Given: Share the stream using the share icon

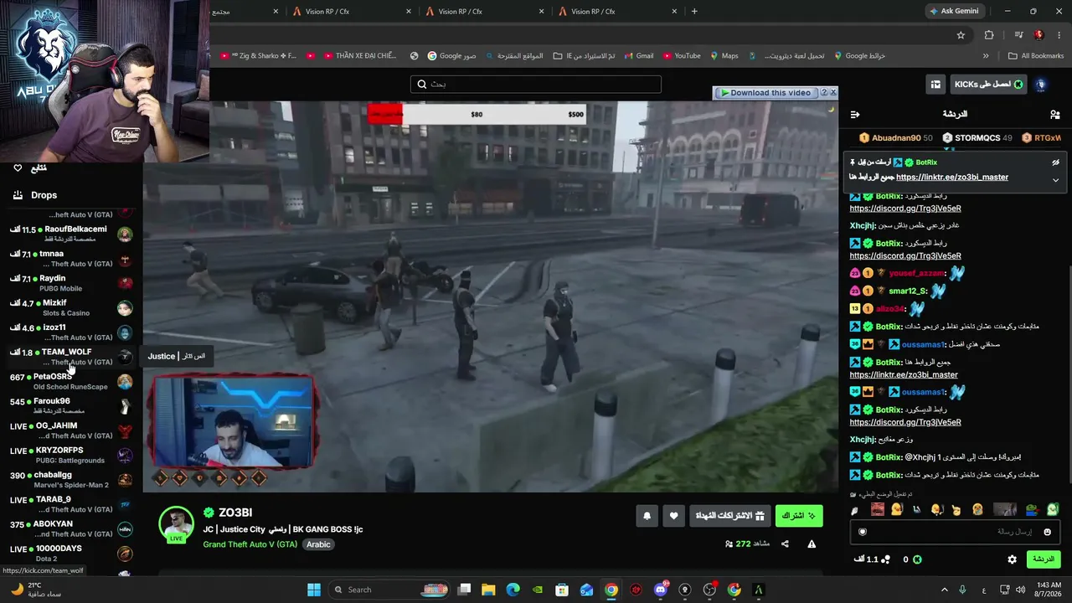Looking at the screenshot, I should click(785, 544).
